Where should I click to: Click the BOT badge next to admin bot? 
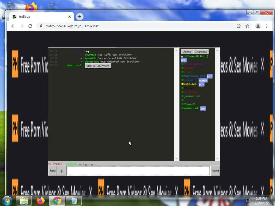(203, 109)
